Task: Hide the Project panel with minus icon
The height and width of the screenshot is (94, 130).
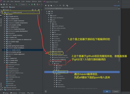Action: pos(42,10)
